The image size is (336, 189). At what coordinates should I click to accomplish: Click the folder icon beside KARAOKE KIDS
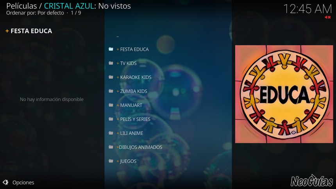click(111, 77)
